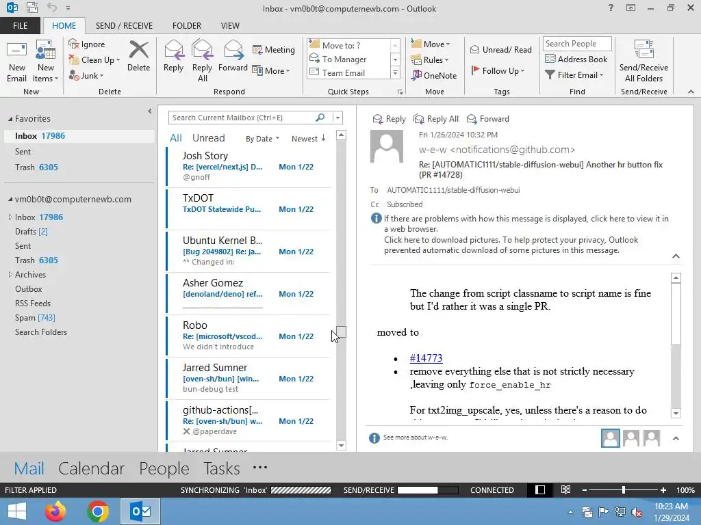Open the Address Book
Image resolution: width=701 pixels, height=525 pixels.
point(576,59)
